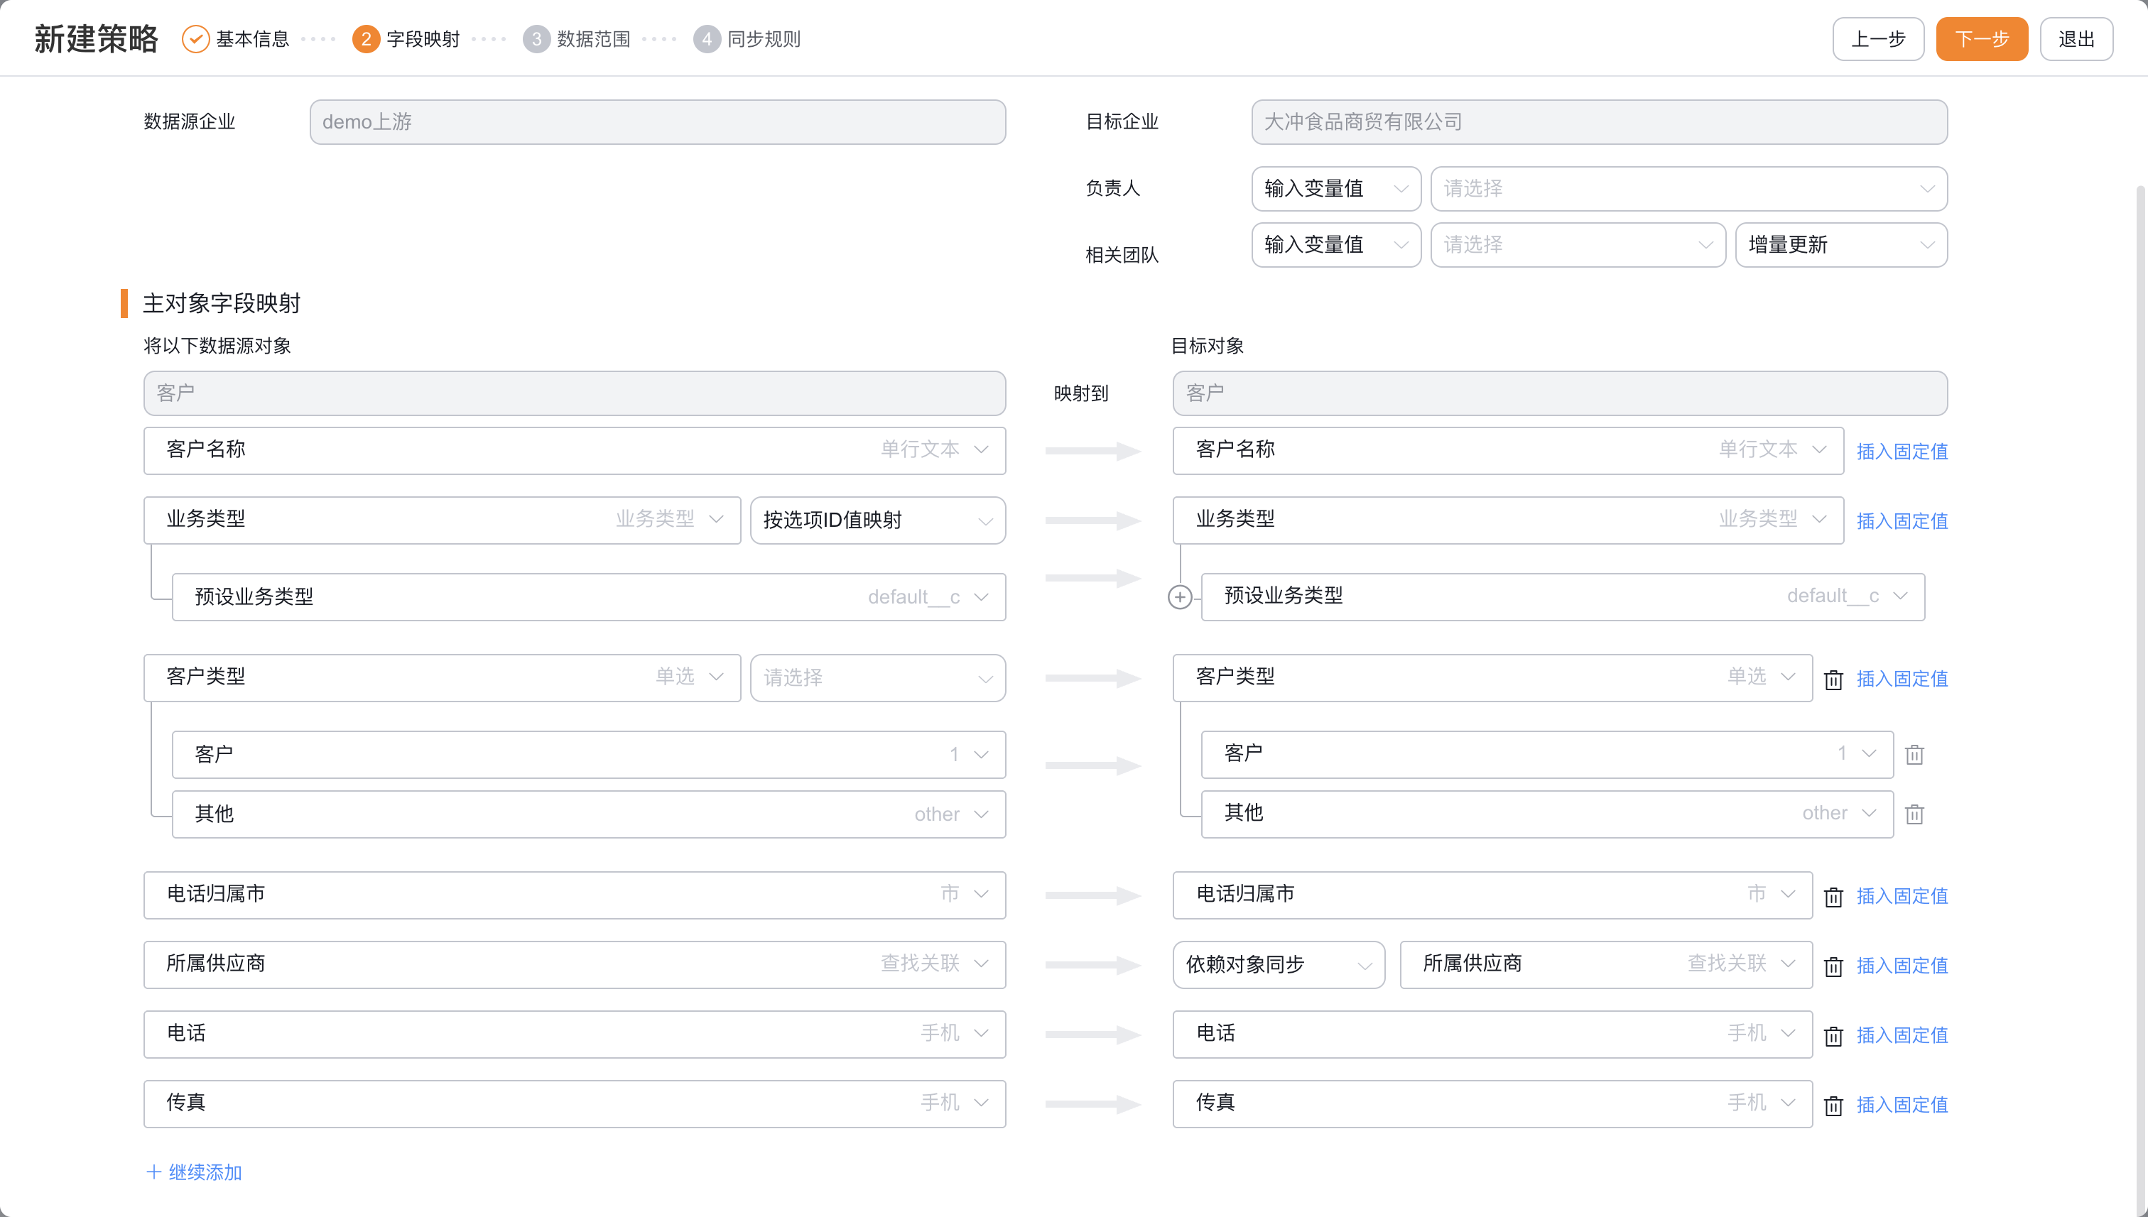Screen dimensions: 2148x1217
Task: Click 插入固定值 for 业务类型
Action: [1902, 520]
